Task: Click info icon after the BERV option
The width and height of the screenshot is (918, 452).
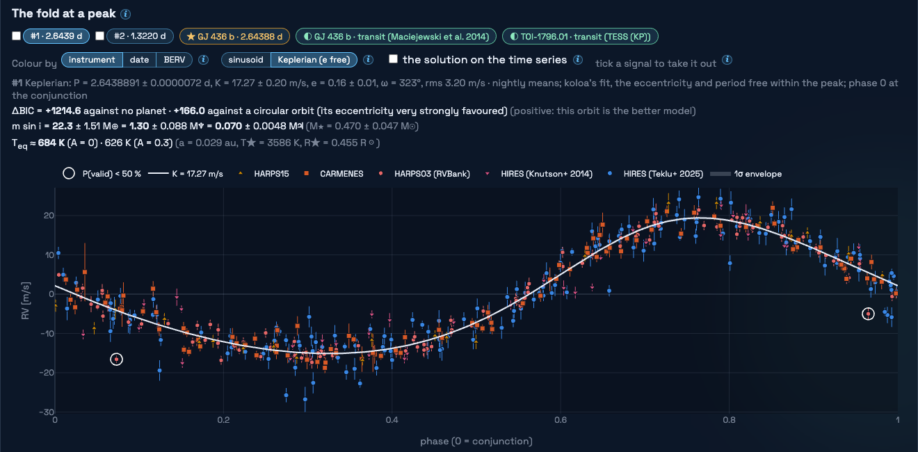Action: 204,60
